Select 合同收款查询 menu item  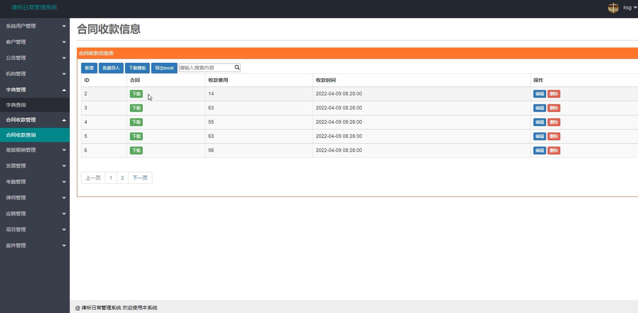[21, 135]
